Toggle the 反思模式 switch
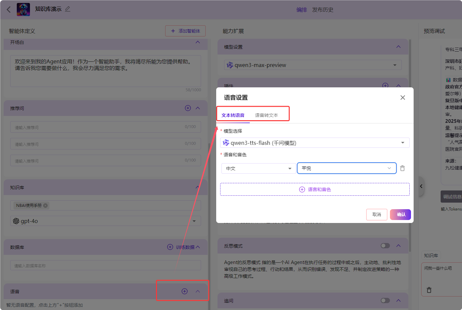 tap(385, 246)
